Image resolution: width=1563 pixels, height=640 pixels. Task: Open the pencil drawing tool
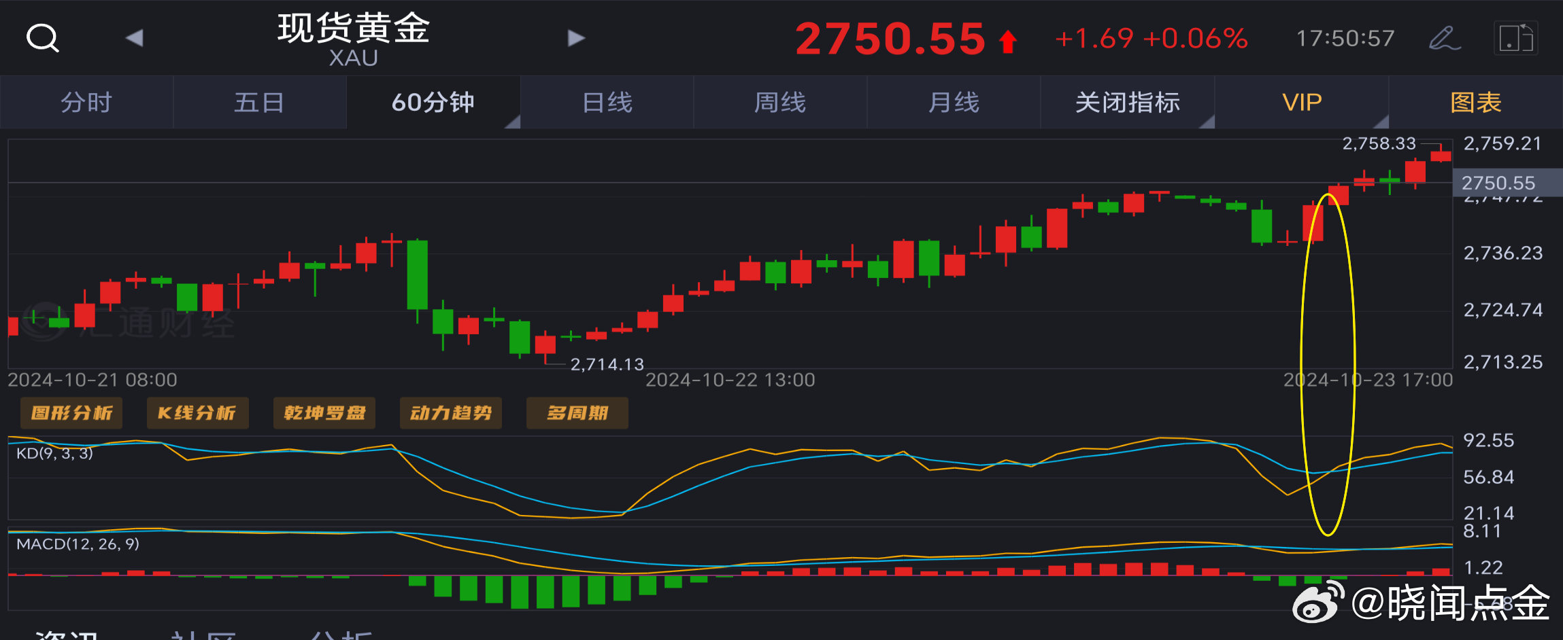click(1445, 38)
